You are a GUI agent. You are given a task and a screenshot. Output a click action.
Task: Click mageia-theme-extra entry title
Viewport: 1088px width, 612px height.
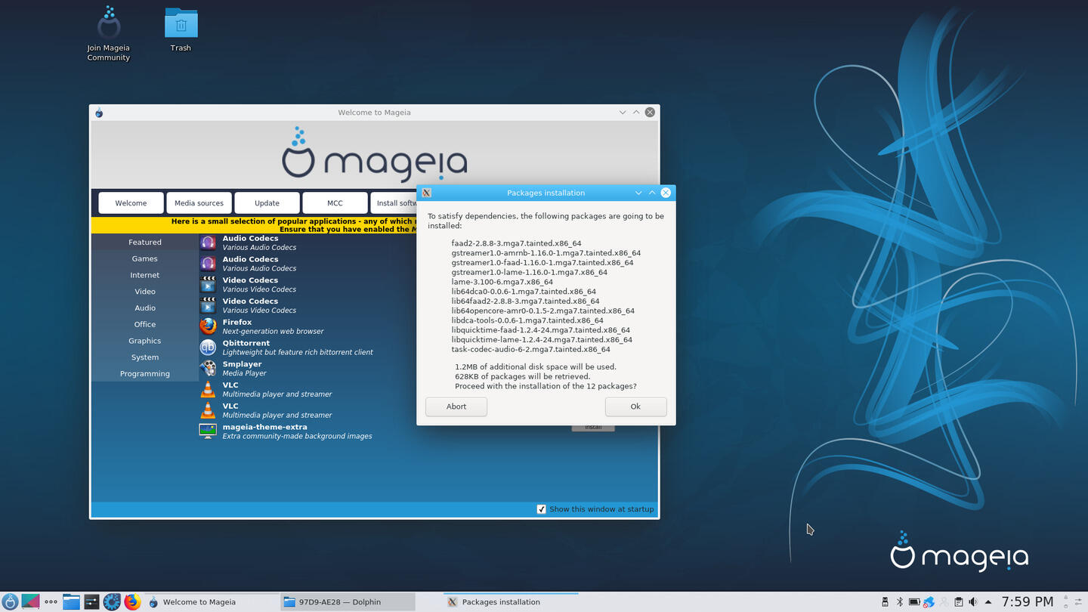click(x=264, y=427)
